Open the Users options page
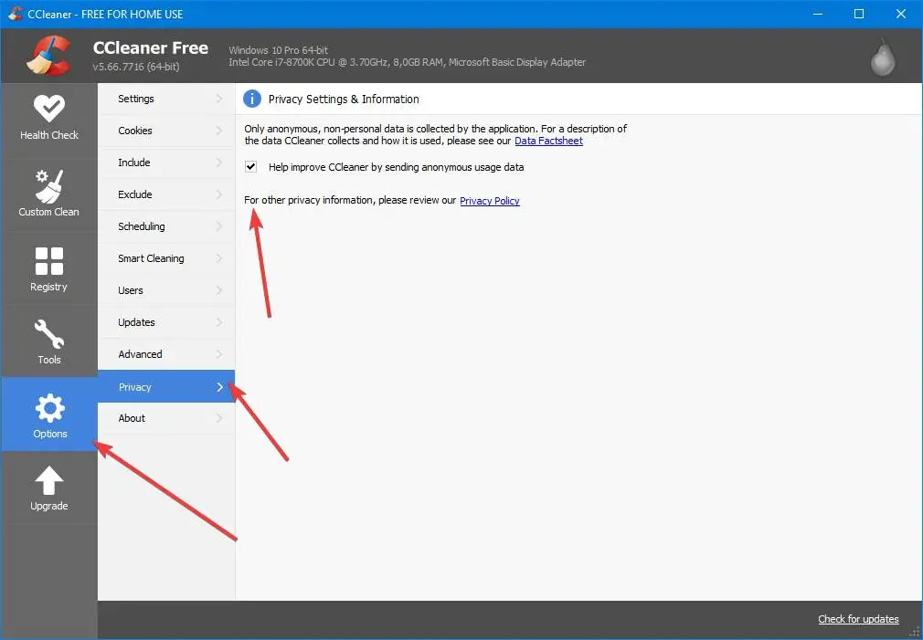The image size is (923, 640). coord(166,290)
